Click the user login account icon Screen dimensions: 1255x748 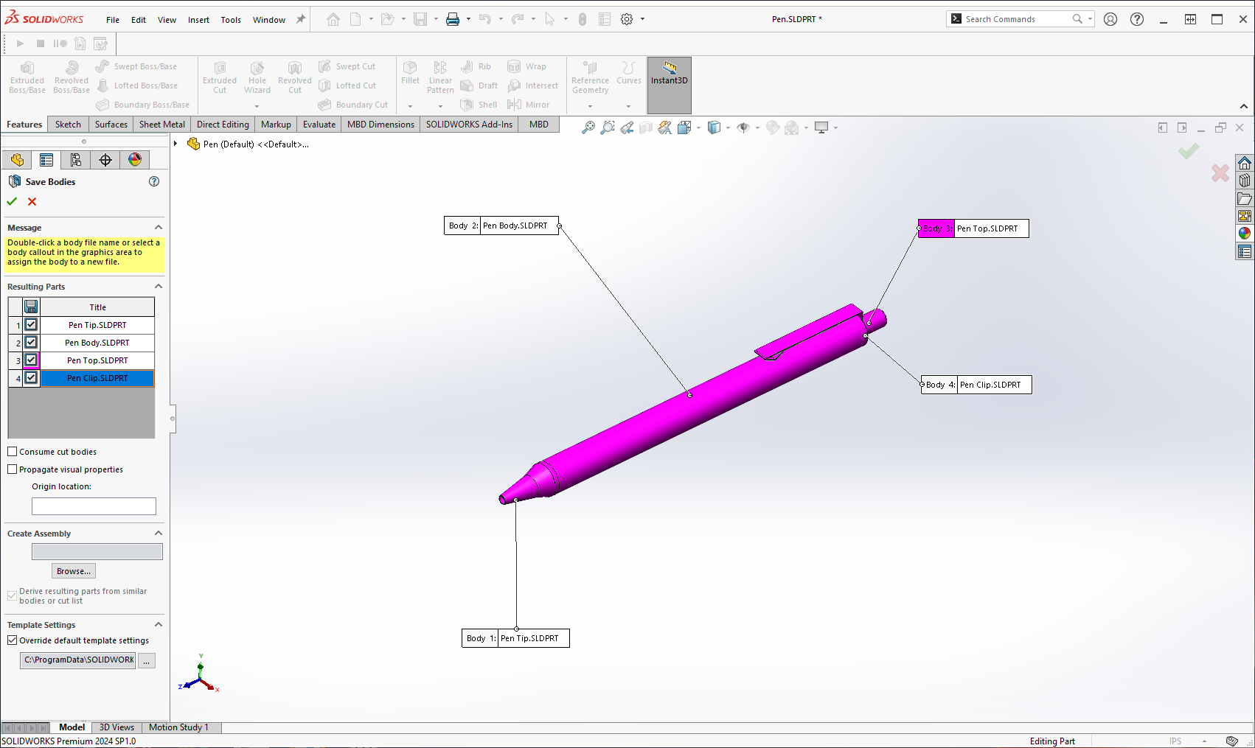[1110, 19]
